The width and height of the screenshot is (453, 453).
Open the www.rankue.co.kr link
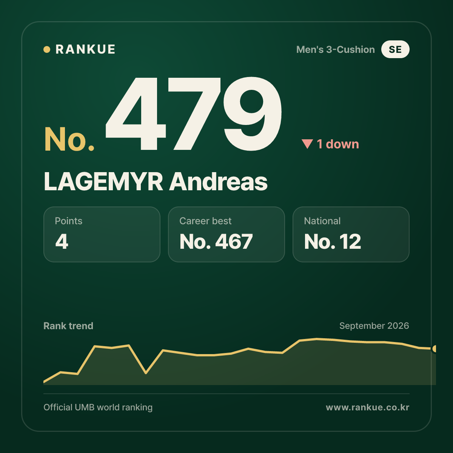point(368,407)
